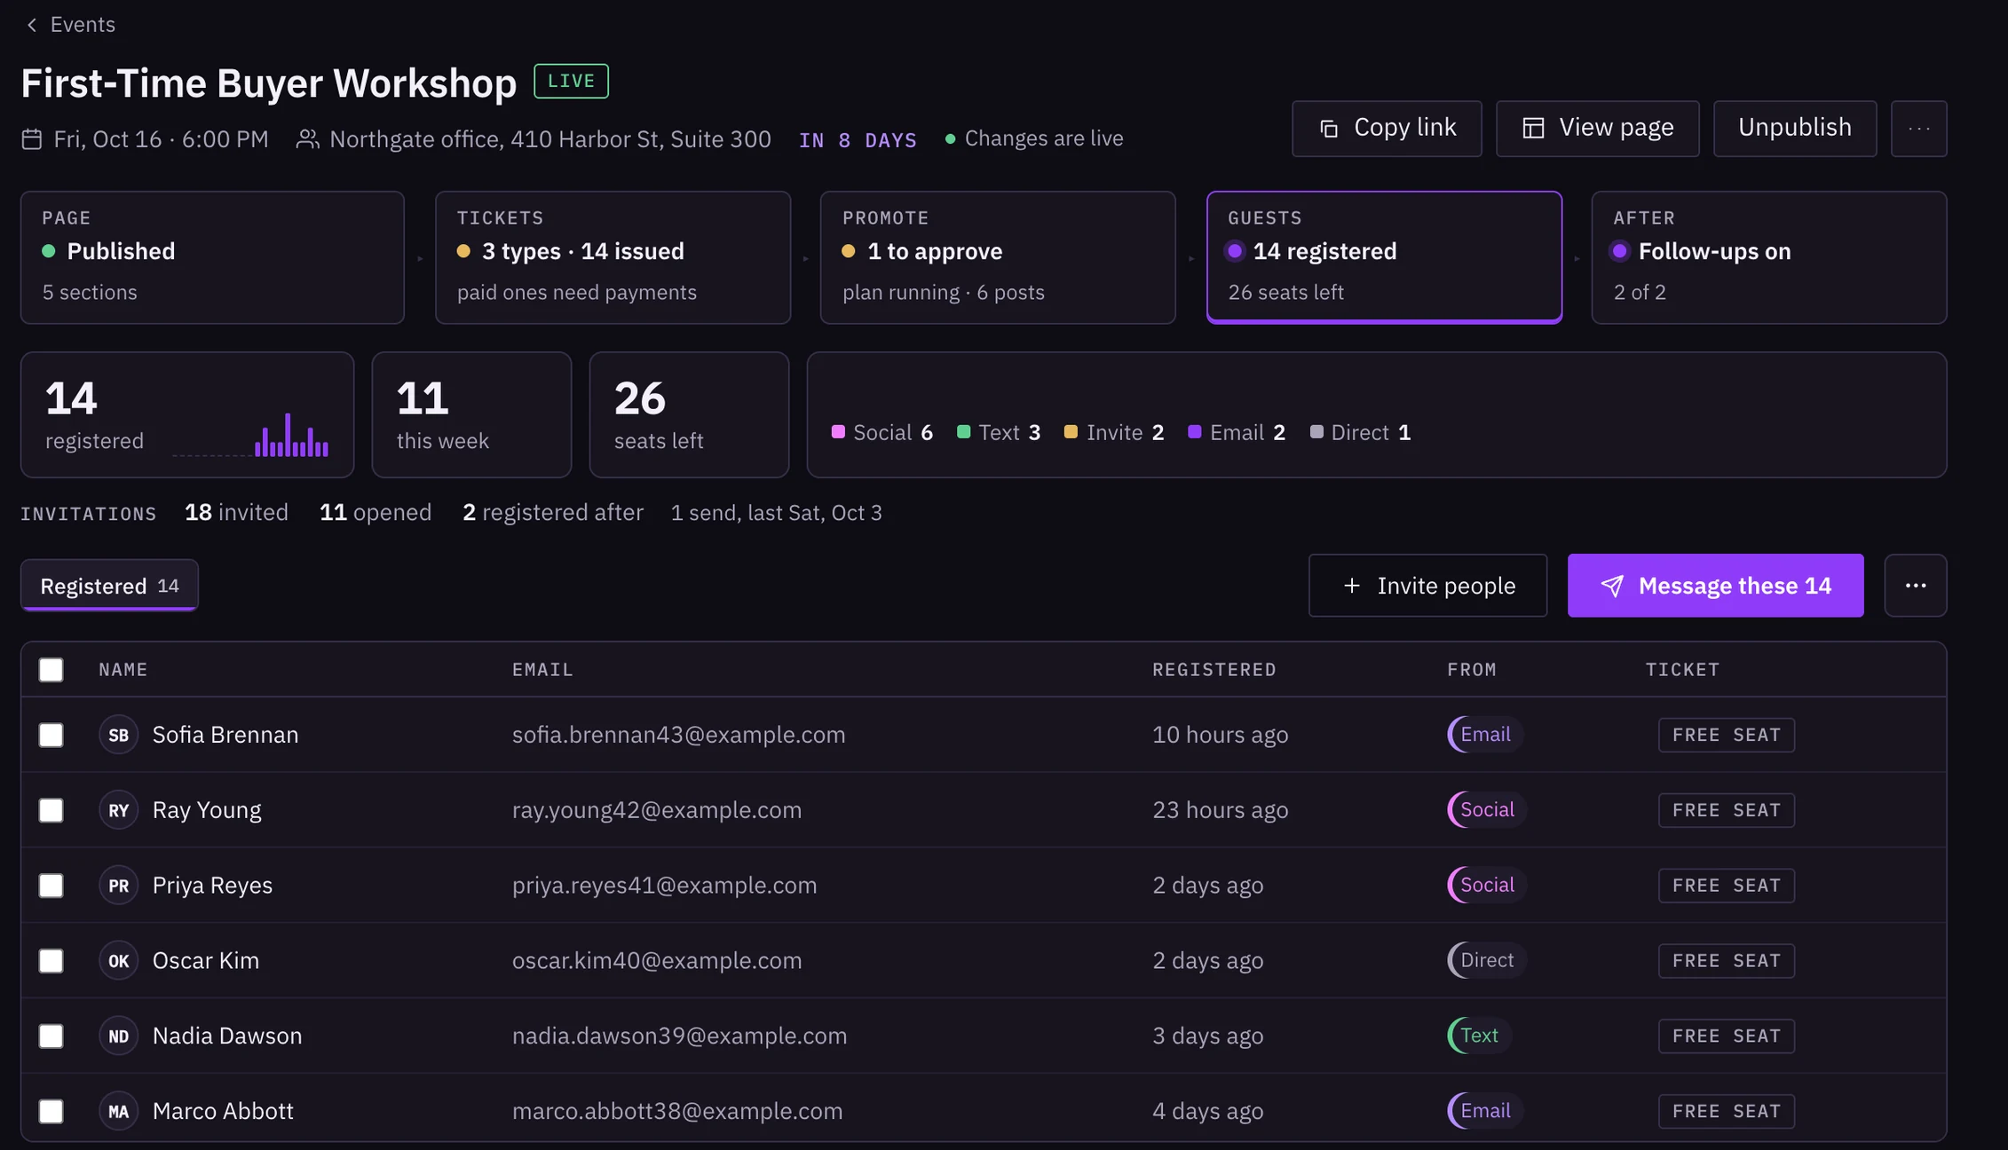Click the people icon beside Northgate office
Image resolution: width=2008 pixels, height=1150 pixels.
pos(307,139)
